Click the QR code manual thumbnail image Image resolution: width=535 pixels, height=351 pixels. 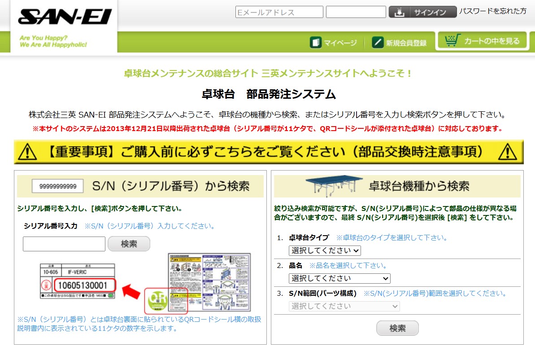click(x=209, y=282)
